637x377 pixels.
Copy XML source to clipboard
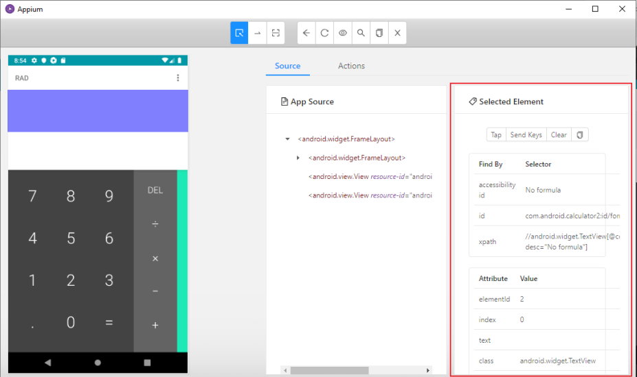pos(379,33)
